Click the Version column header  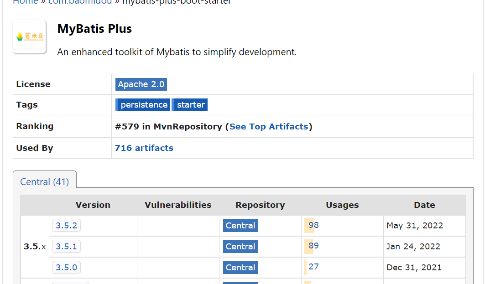point(93,205)
